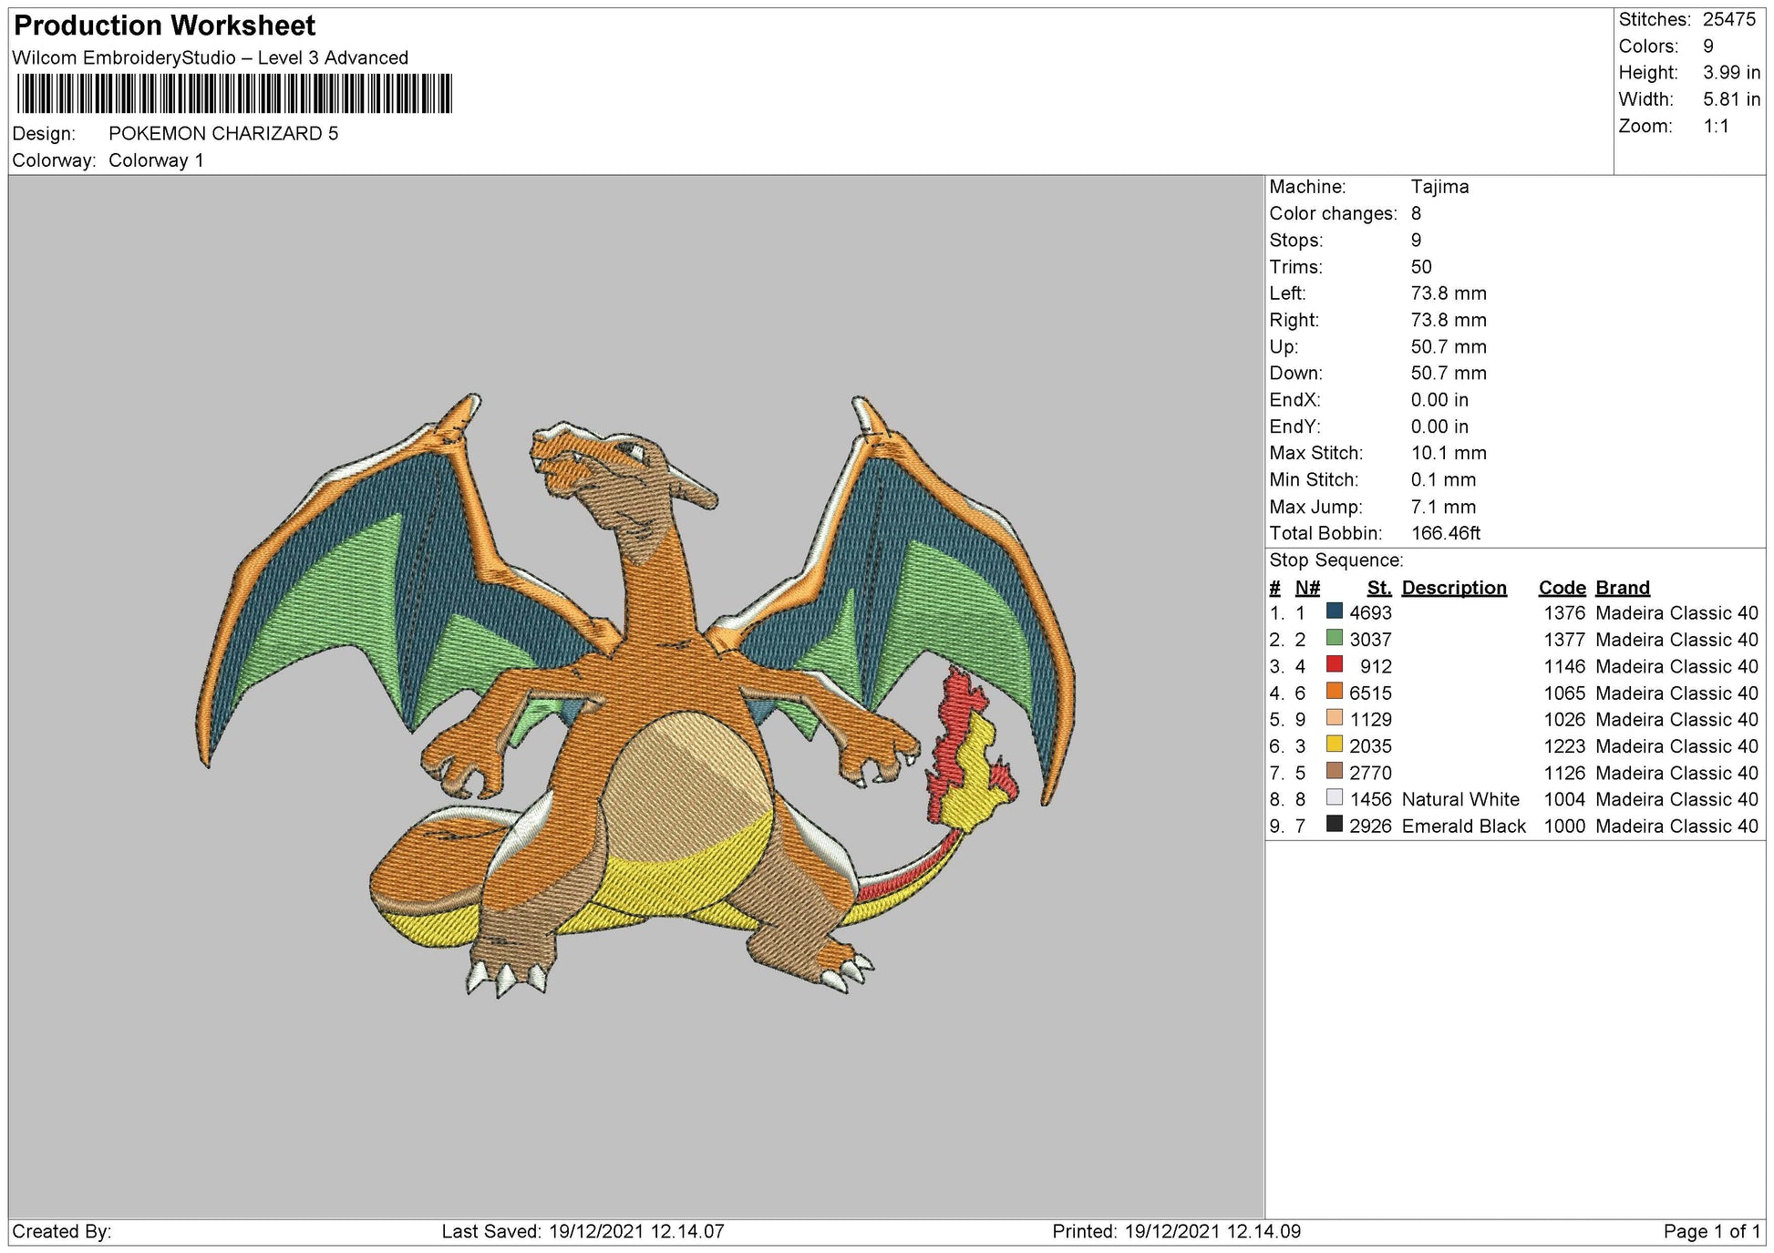Click the 'Page 1 of 1' footer text
The image size is (1774, 1253).
pos(1712,1232)
